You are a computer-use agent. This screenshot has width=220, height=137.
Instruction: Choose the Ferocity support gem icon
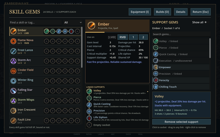click(156, 80)
